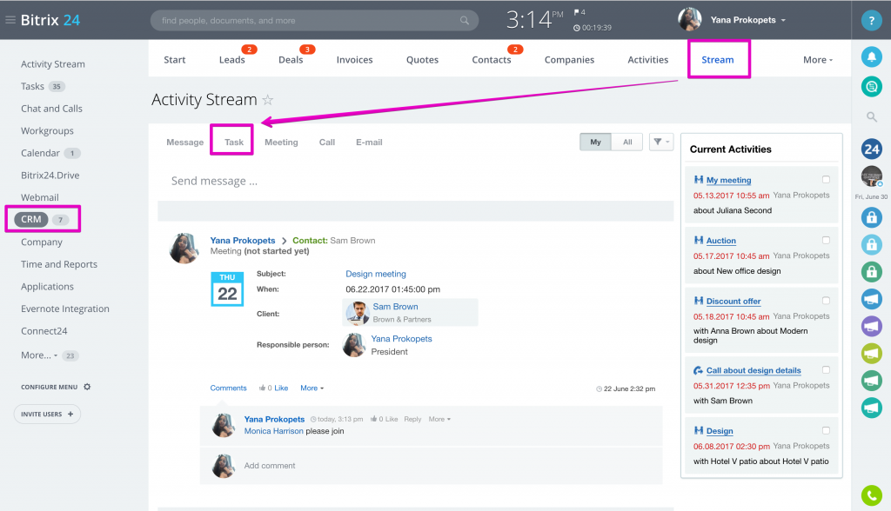Image resolution: width=891 pixels, height=511 pixels.
Task: Open the purple megaphone icon
Action: [871, 326]
